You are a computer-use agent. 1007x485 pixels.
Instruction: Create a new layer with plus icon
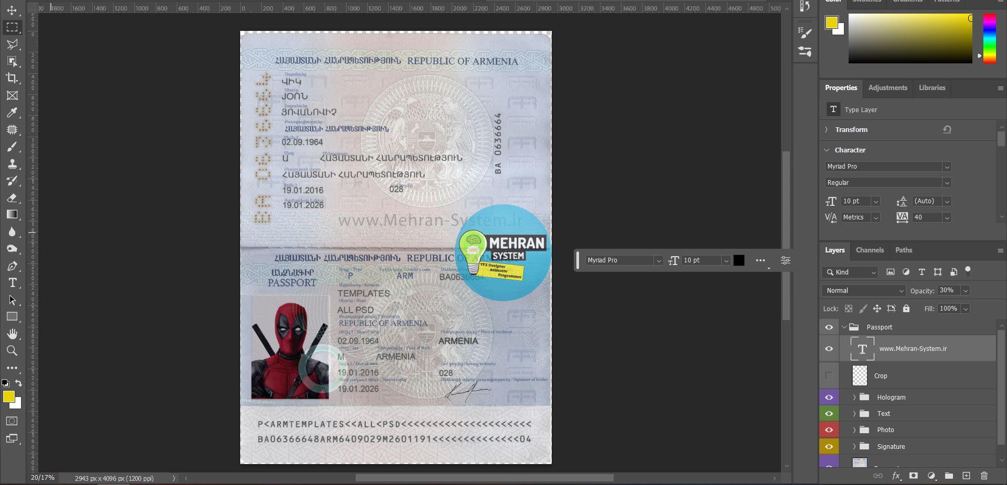(x=966, y=476)
